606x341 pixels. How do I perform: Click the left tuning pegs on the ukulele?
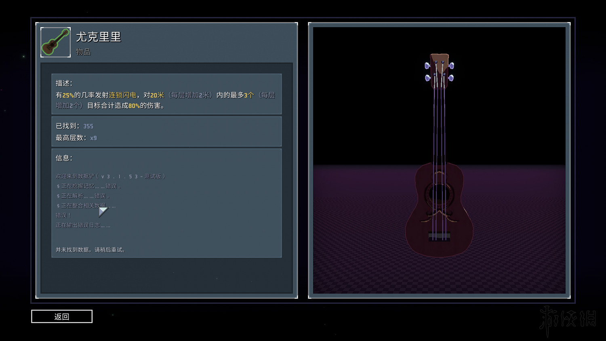(427, 72)
